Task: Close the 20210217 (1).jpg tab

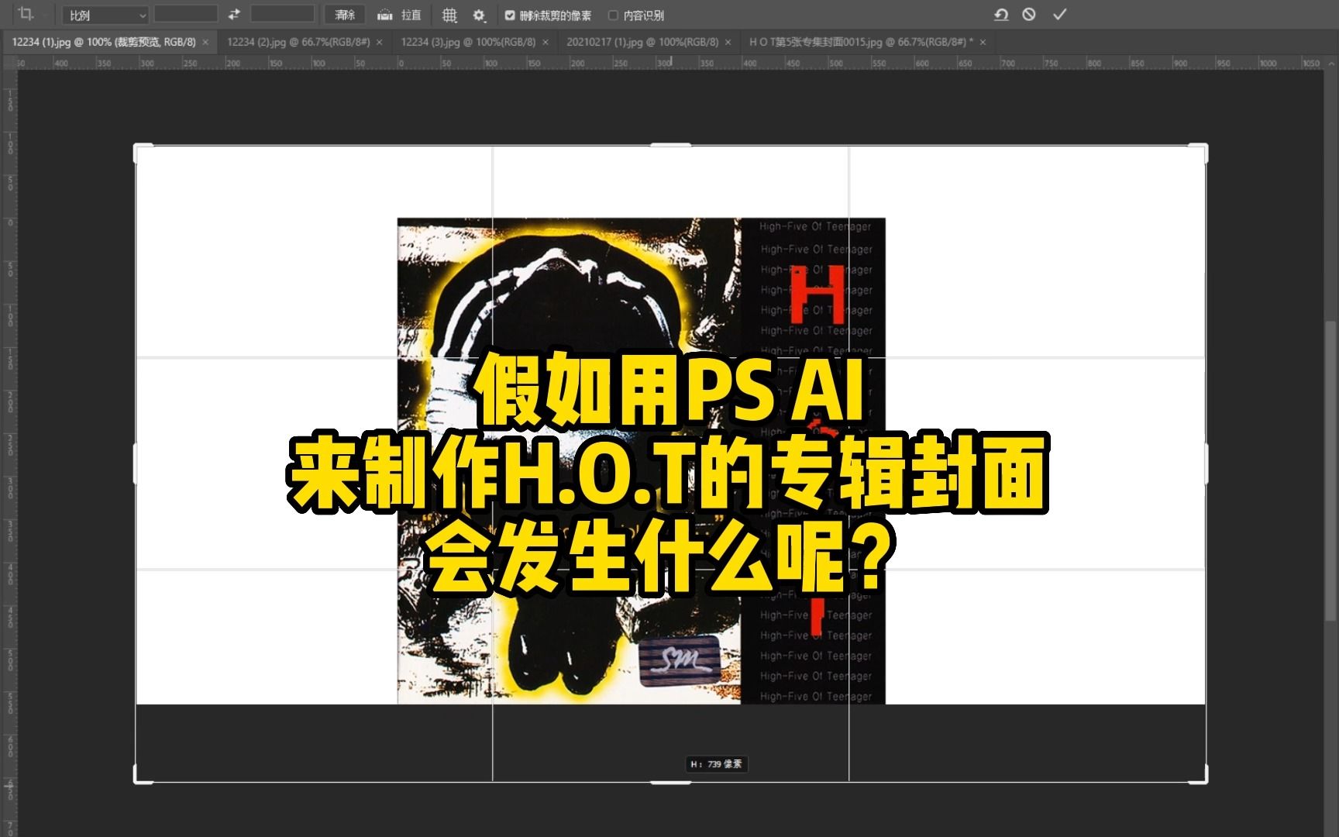Action: click(728, 43)
